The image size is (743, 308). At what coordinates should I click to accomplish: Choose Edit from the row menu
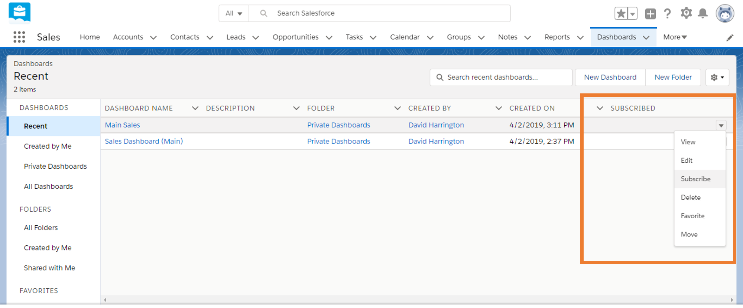700,160
